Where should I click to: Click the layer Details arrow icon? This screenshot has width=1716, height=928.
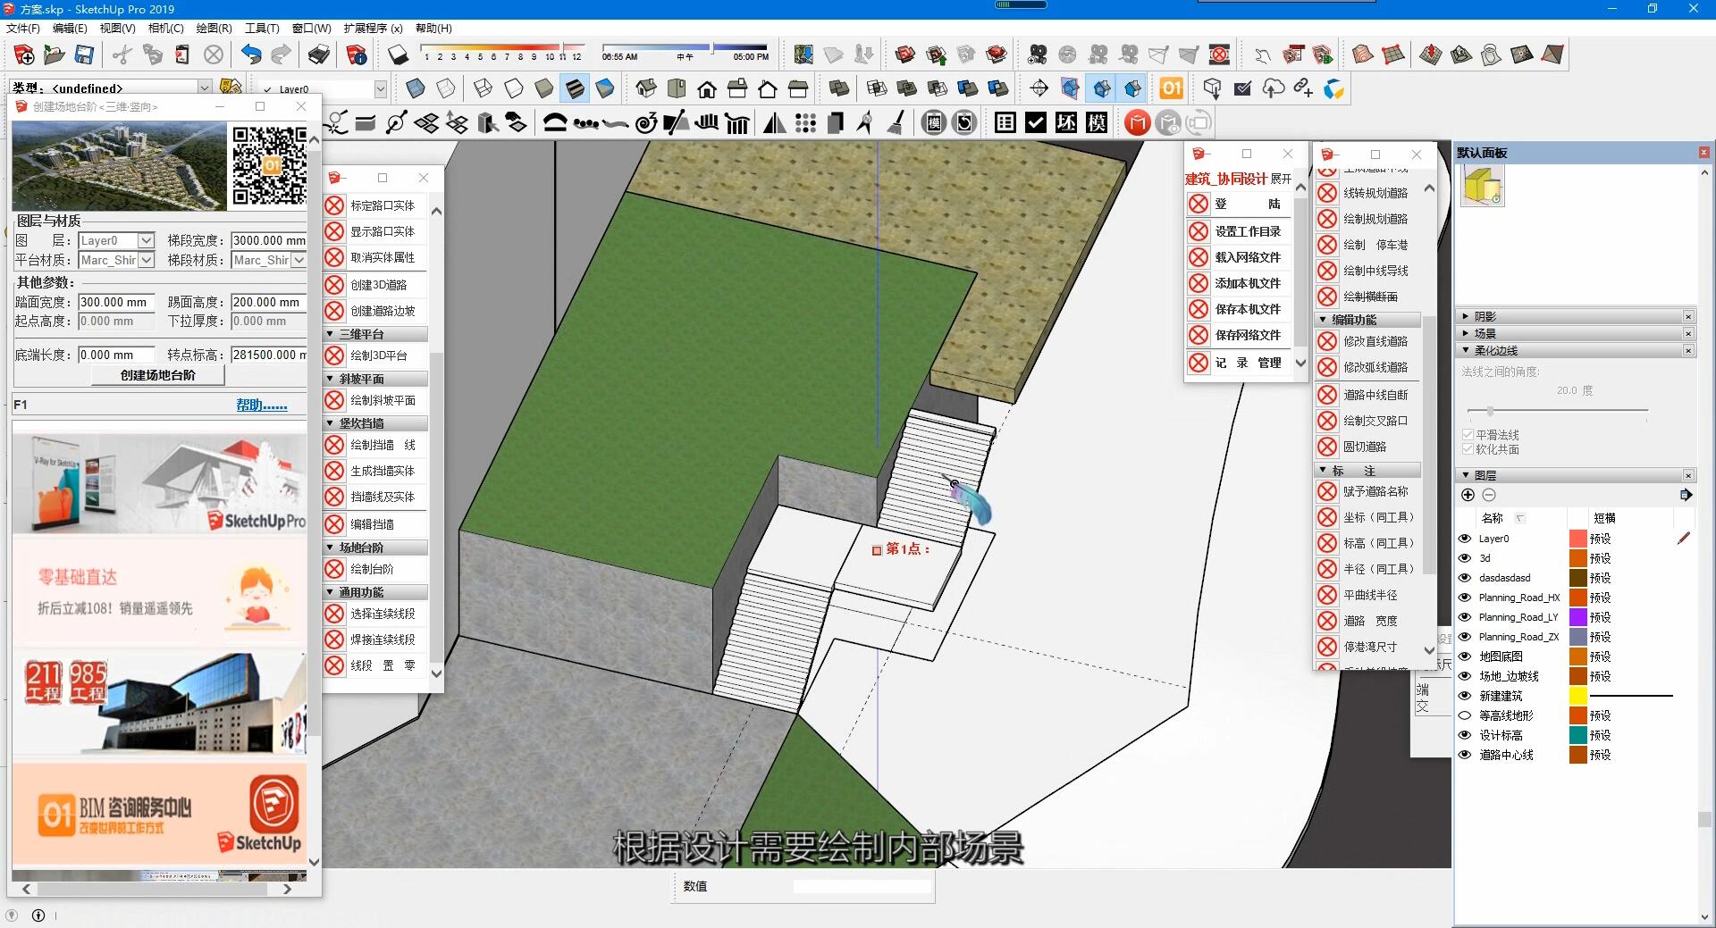click(x=1686, y=495)
